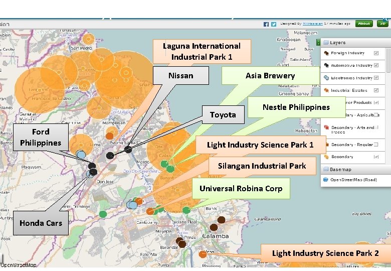
Task: Click the Electronics Industry layer icon
Action: 326,78
